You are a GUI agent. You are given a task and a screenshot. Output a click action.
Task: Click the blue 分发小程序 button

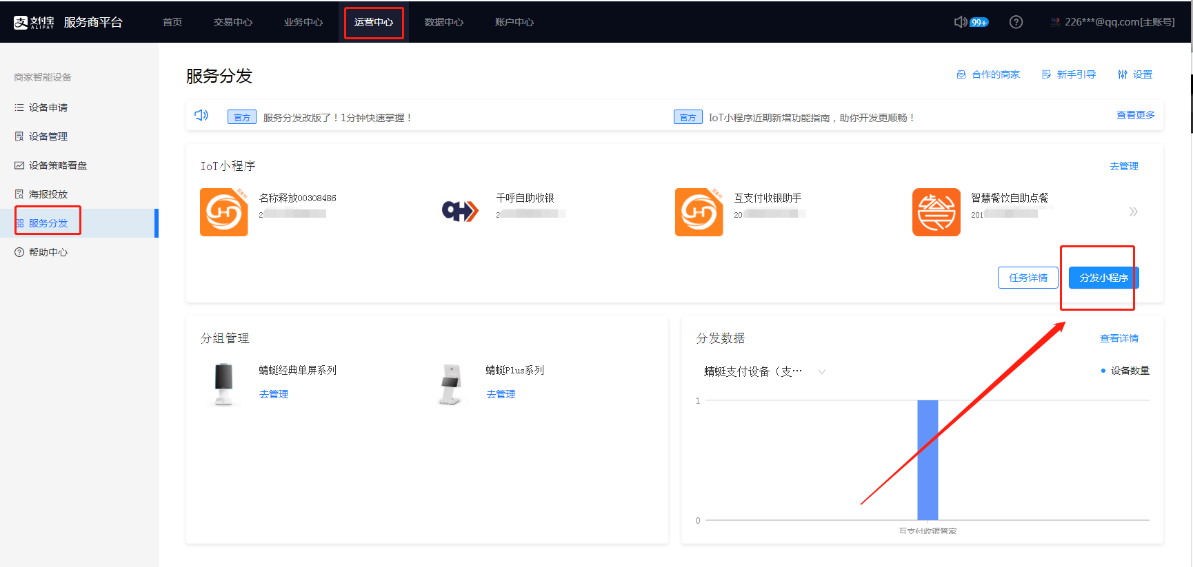pyautogui.click(x=1103, y=278)
